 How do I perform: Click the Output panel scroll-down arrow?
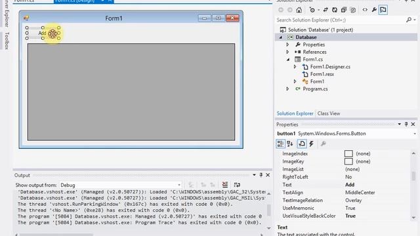tap(268, 228)
